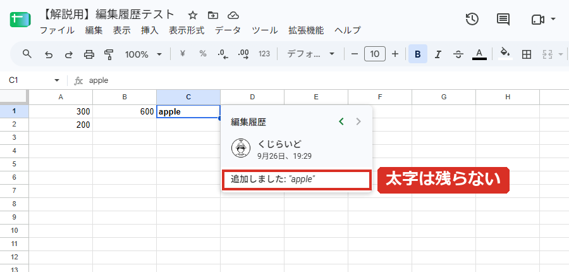Click the merge cells icon
The image size is (569, 272).
pyautogui.click(x=547, y=54)
